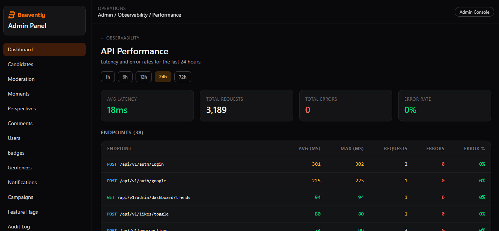Select the 1h time range
499x231 pixels.
click(108, 77)
